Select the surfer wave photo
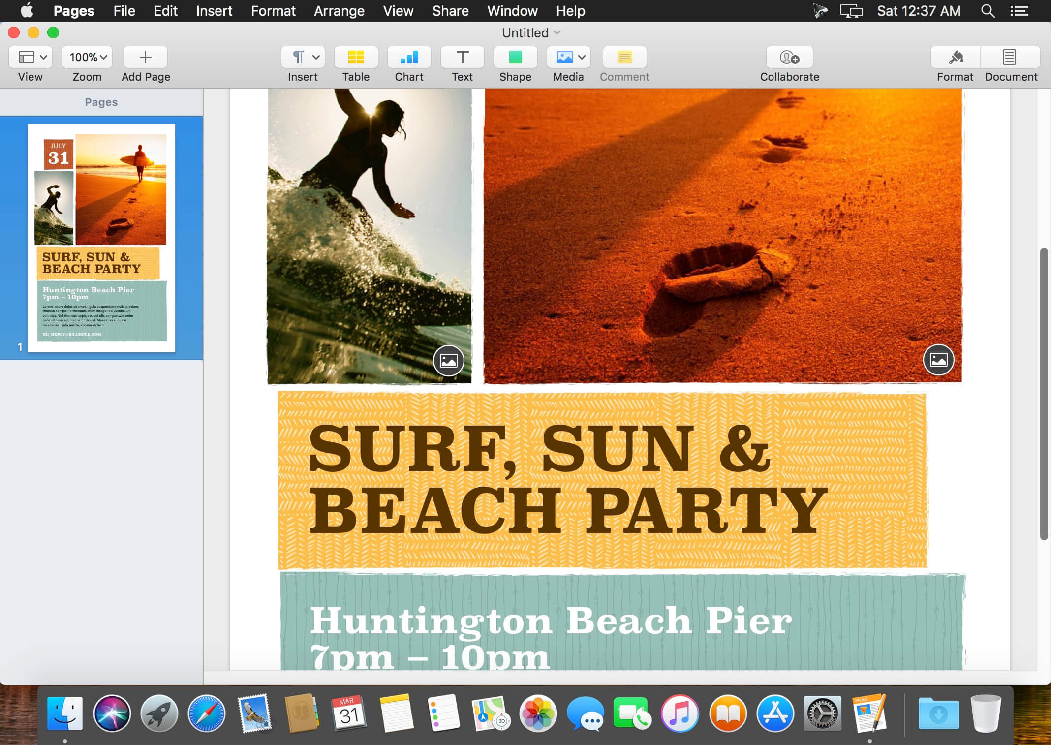1051x745 pixels. [x=370, y=236]
